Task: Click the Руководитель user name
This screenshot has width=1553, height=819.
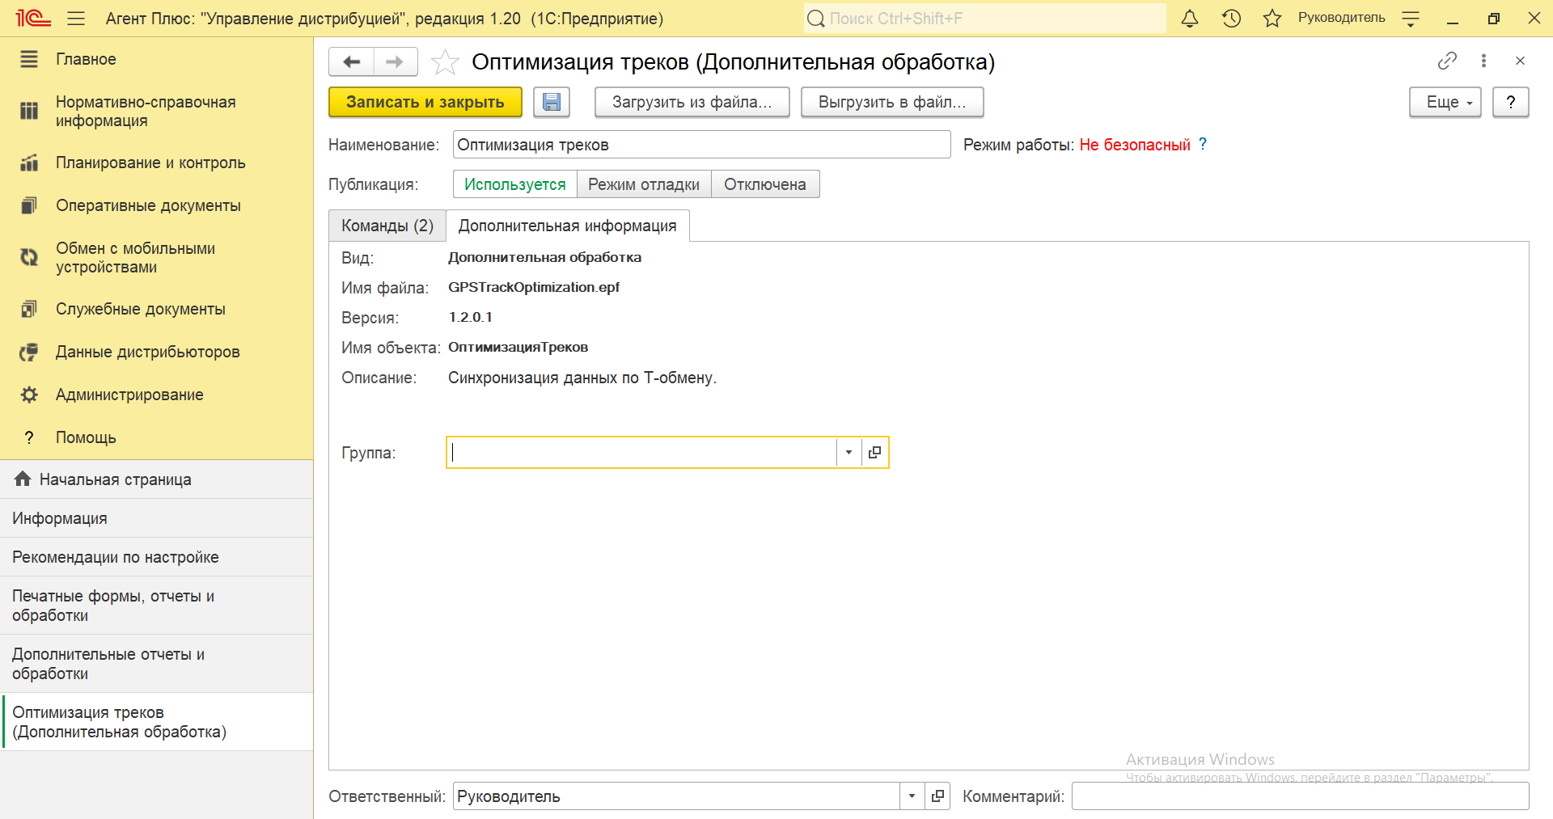Action: [x=1341, y=18]
